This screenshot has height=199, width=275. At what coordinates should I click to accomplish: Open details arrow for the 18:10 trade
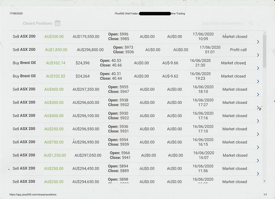258,95
